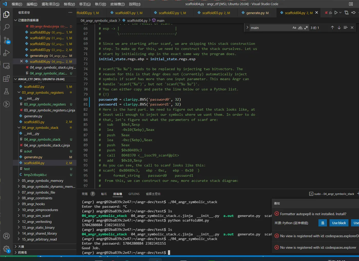Toggle Use Regular Expression in find widget
Viewport: 359px width, 261px height.
pos(306,28)
